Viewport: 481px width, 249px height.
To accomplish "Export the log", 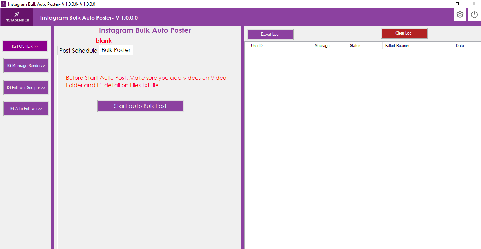I will (270, 34).
